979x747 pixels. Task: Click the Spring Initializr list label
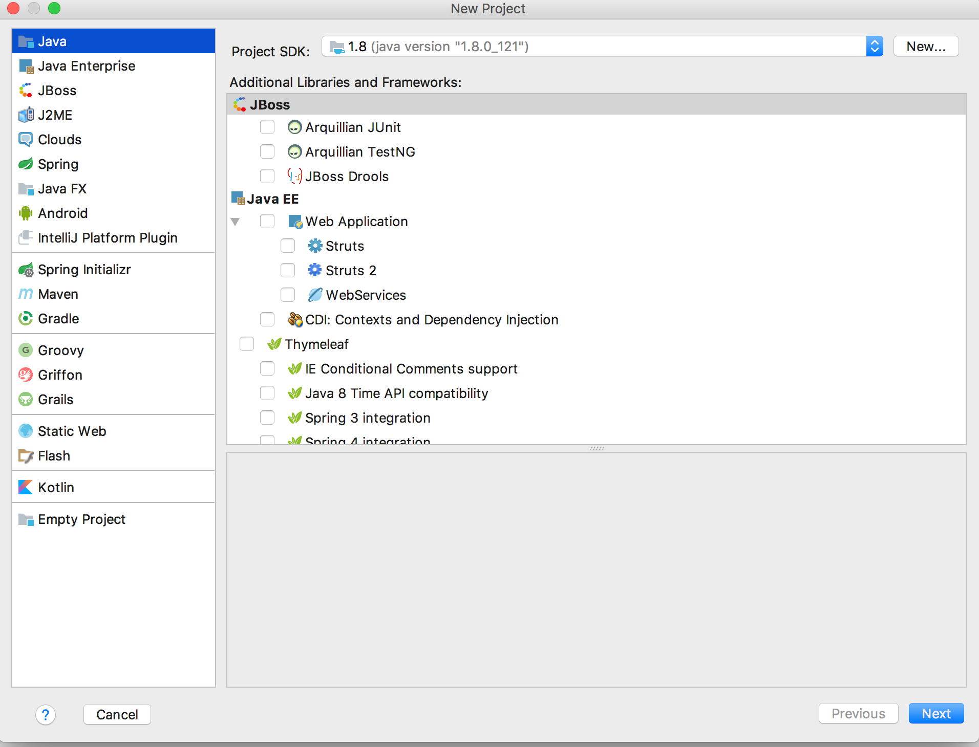[x=84, y=270]
